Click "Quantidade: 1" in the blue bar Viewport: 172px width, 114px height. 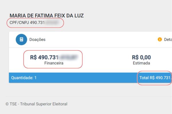point(24,78)
